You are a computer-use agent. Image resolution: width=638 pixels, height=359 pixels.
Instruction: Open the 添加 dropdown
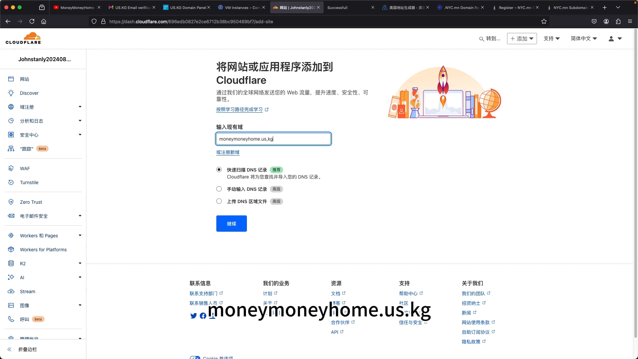click(522, 39)
